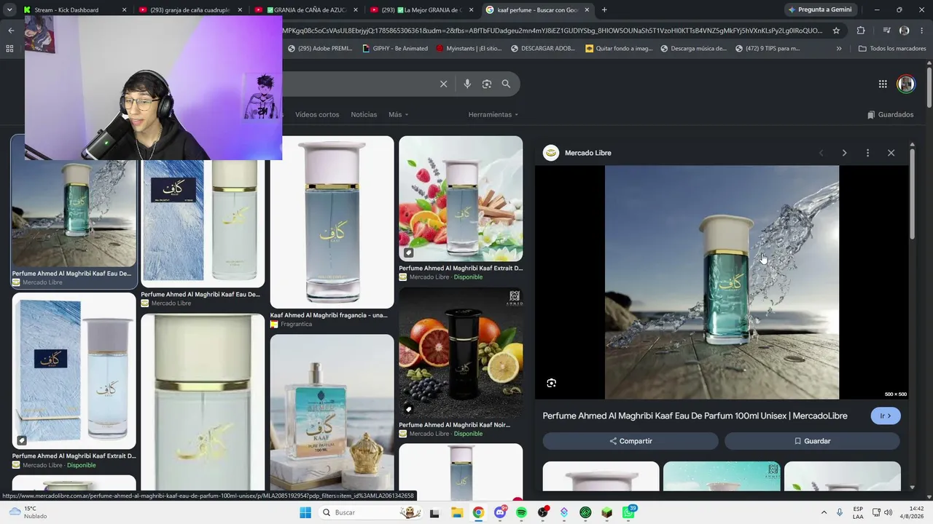Open Windows Start menu
933x524 pixels.
(x=305, y=512)
